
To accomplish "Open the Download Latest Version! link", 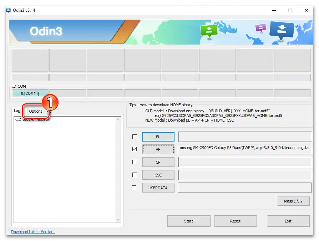I will [x=33, y=232].
